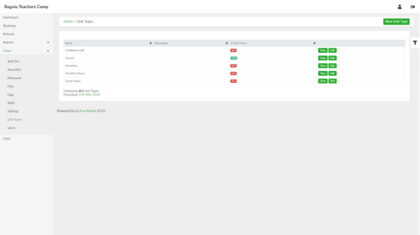Sort table by Name column arrows
Viewport: 420px width, 235px height.
coord(151,43)
